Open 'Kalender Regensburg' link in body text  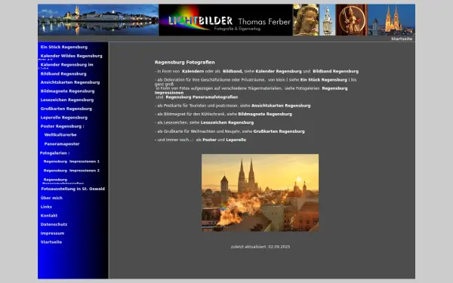tap(279, 72)
